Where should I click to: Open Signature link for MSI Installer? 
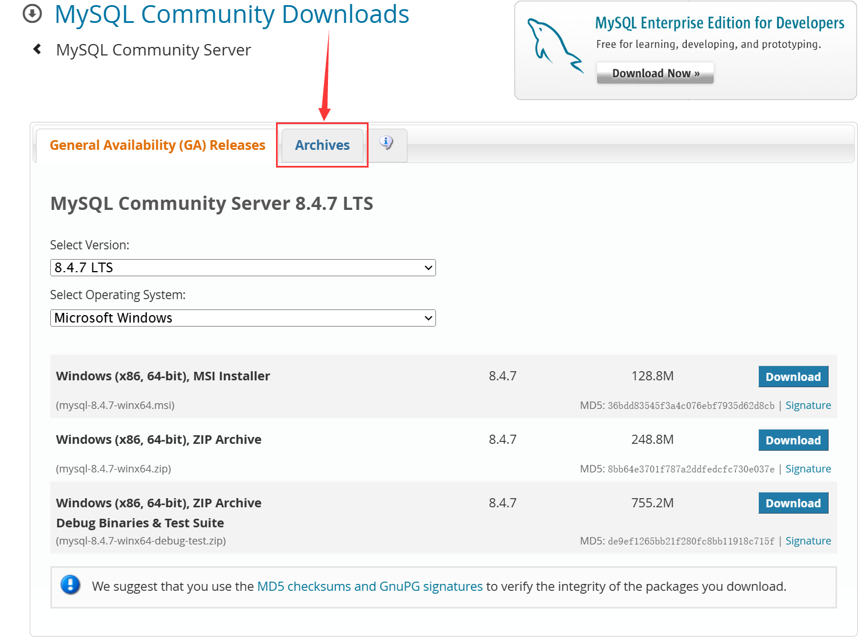(807, 406)
